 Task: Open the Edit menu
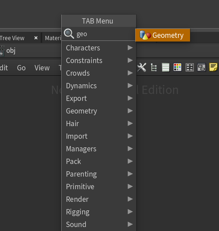(x=4, y=68)
